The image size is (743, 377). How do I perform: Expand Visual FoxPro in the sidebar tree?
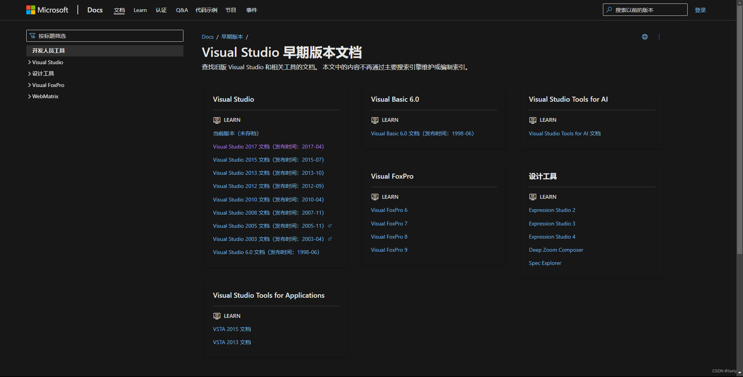29,85
